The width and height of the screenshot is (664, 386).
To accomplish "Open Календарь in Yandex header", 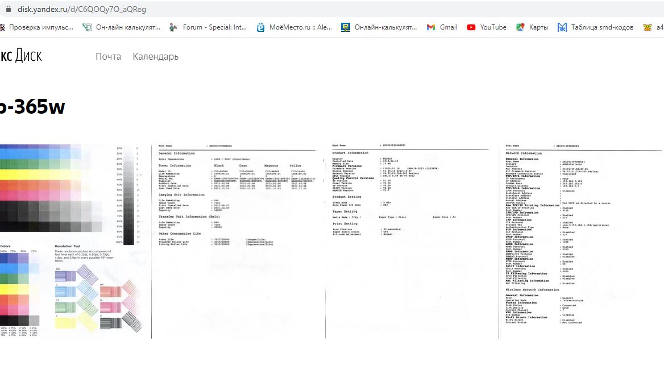I will click(x=155, y=56).
